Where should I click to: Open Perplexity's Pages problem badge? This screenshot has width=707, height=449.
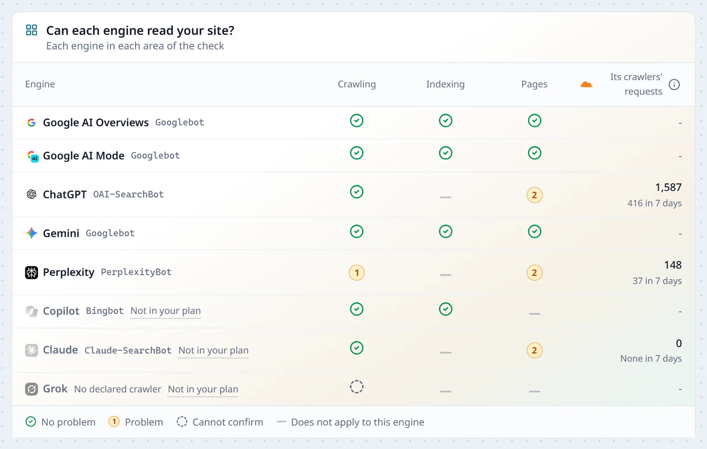(534, 273)
